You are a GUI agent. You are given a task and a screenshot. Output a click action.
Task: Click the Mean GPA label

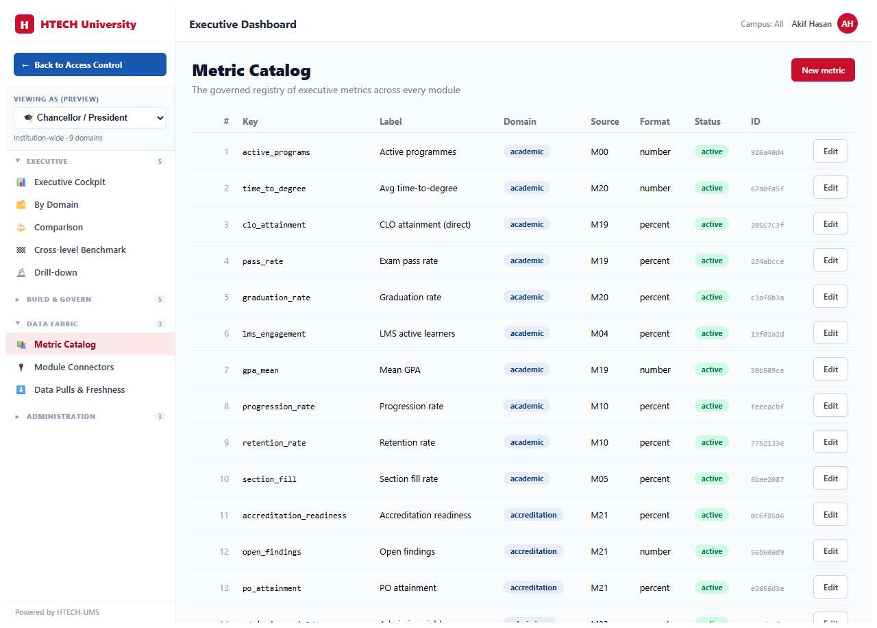click(400, 370)
